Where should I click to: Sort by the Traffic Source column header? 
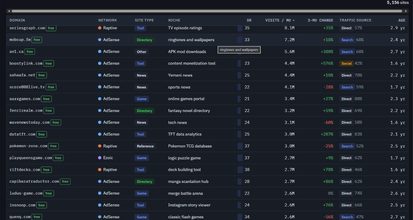(x=355, y=20)
